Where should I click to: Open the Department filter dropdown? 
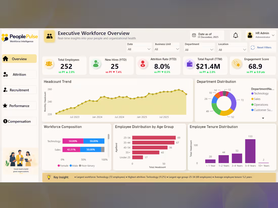click(x=199, y=50)
